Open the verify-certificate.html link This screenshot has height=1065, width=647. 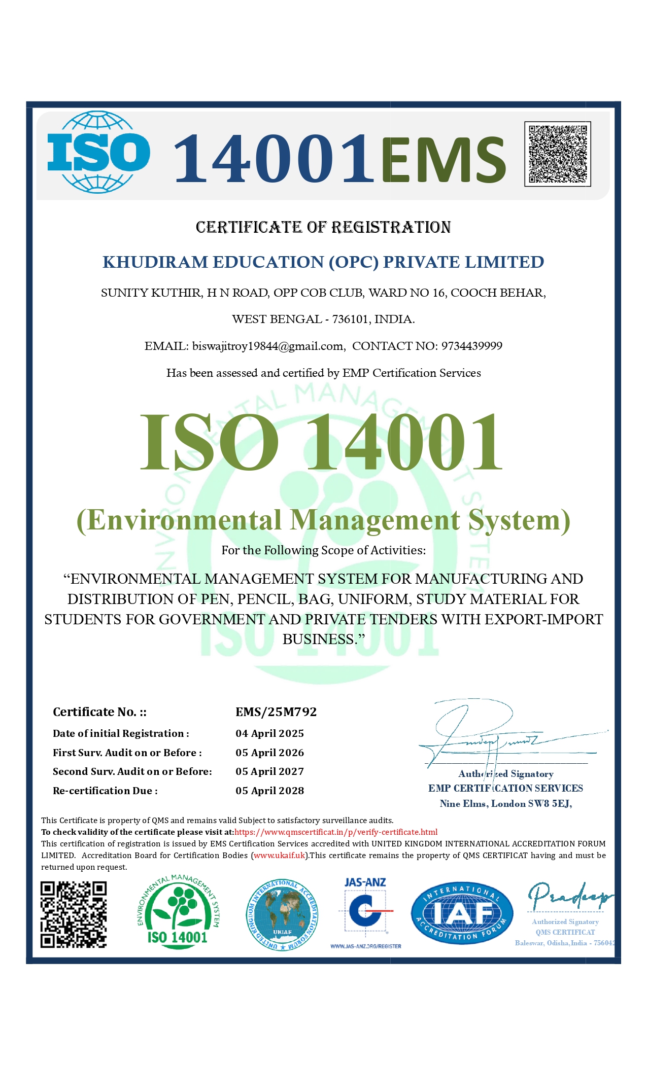pyautogui.click(x=335, y=832)
